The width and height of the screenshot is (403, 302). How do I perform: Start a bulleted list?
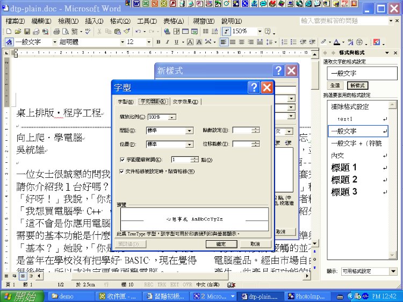[293, 42]
